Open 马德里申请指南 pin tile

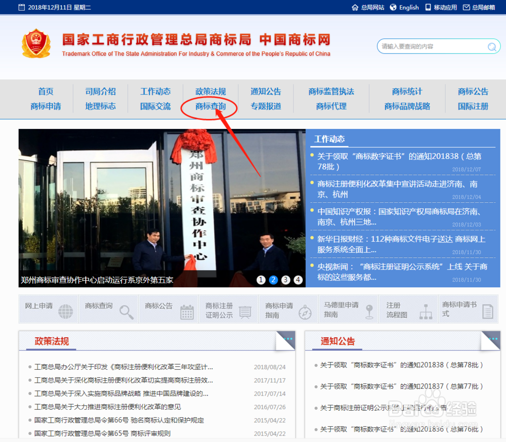tap(348, 309)
